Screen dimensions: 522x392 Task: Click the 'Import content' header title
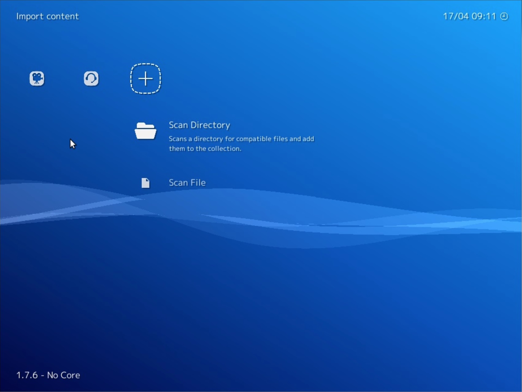pos(48,16)
